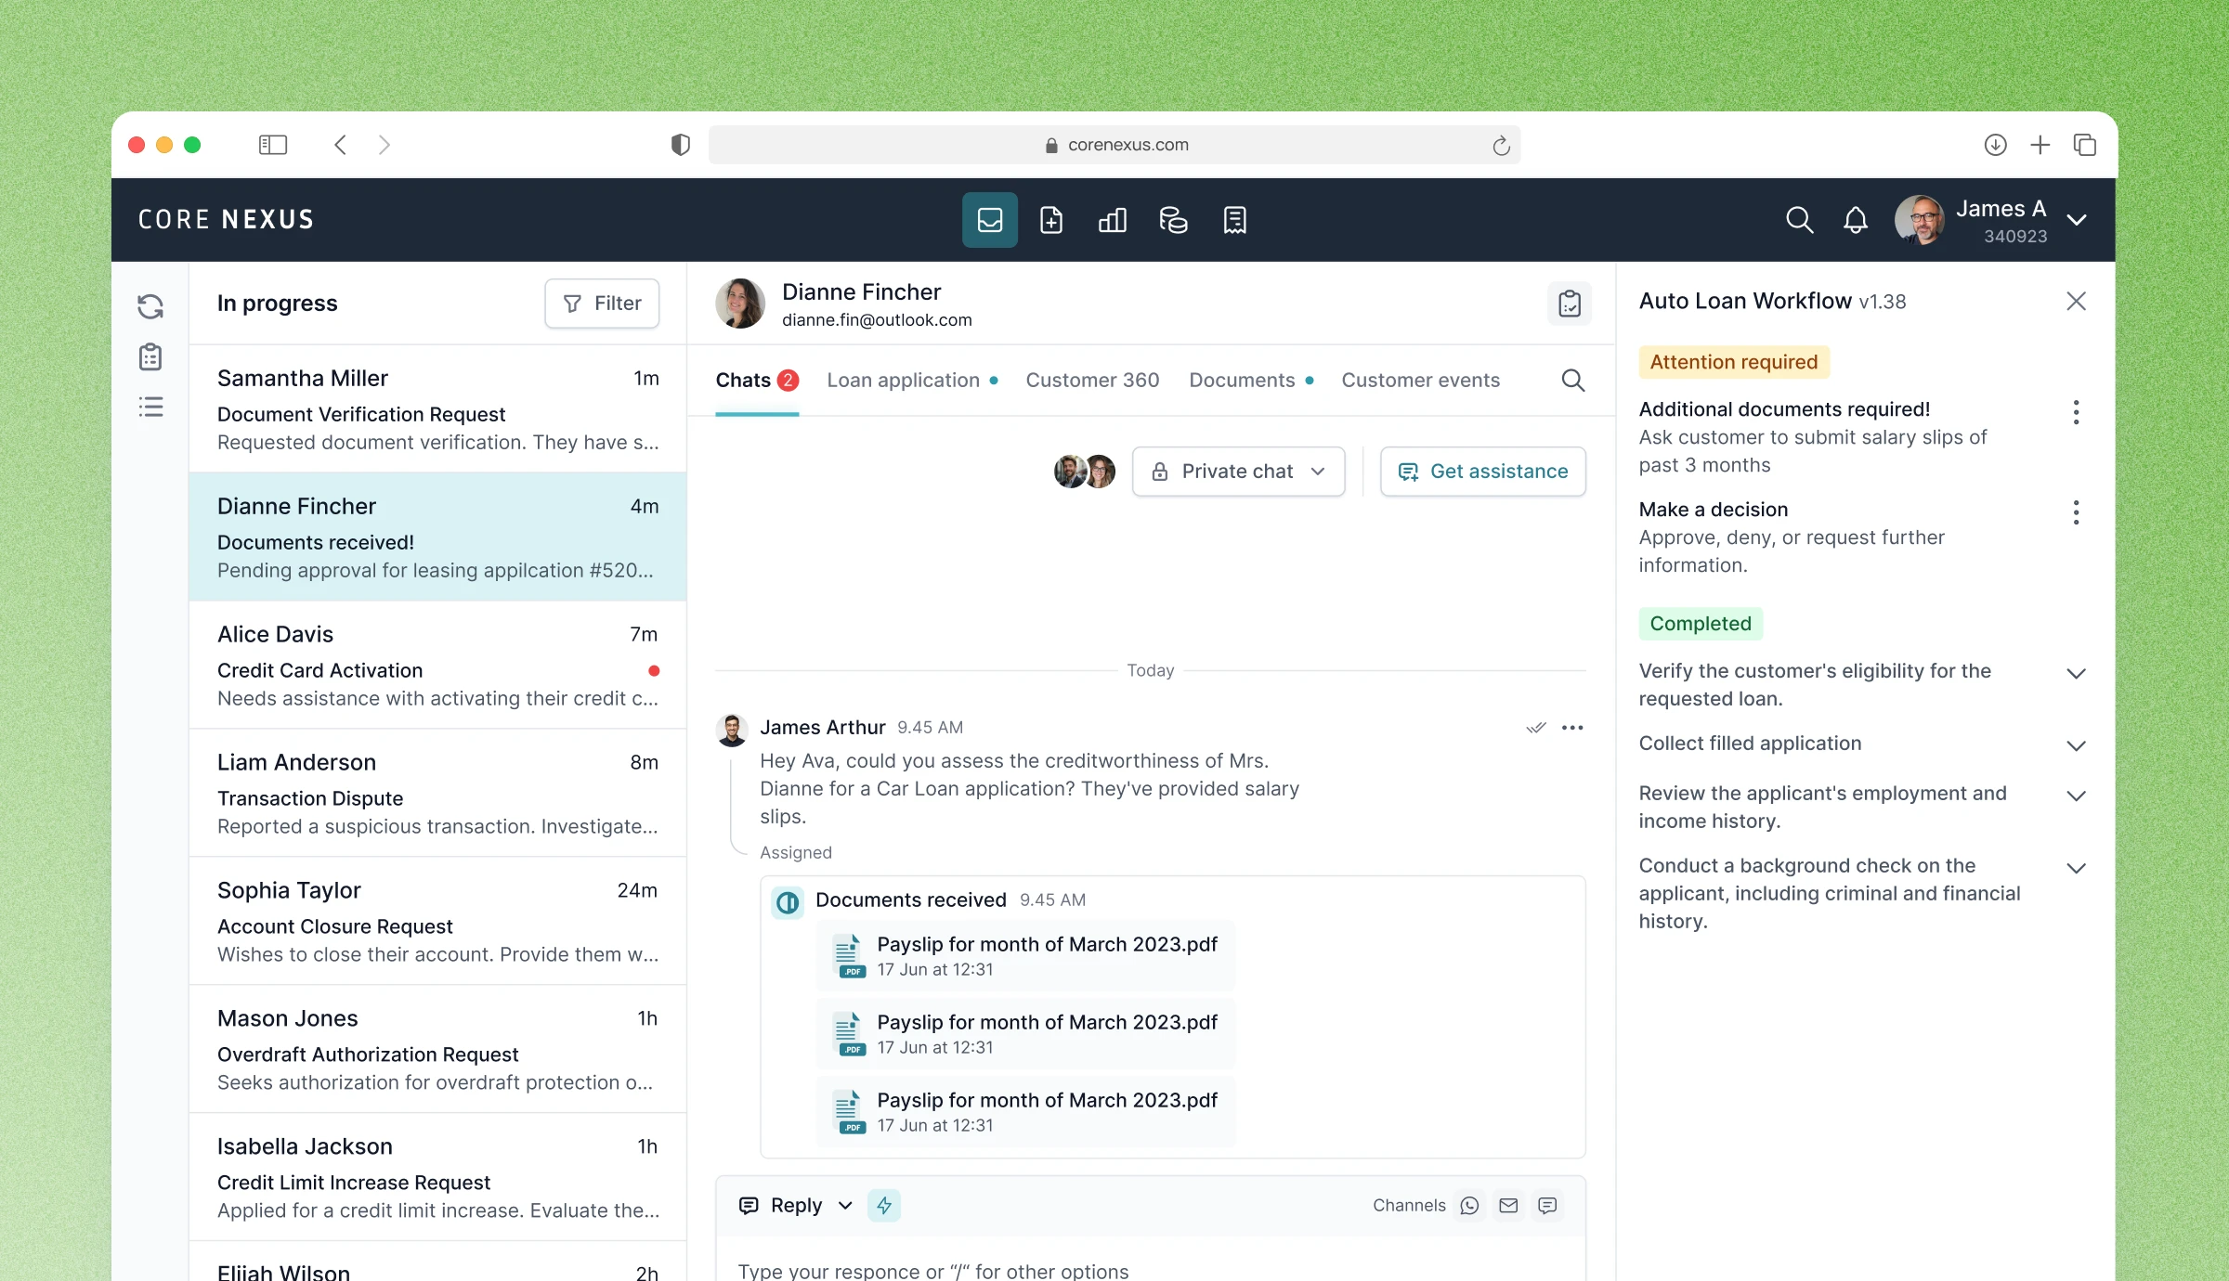Reload the corenexus.com page

(1501, 146)
